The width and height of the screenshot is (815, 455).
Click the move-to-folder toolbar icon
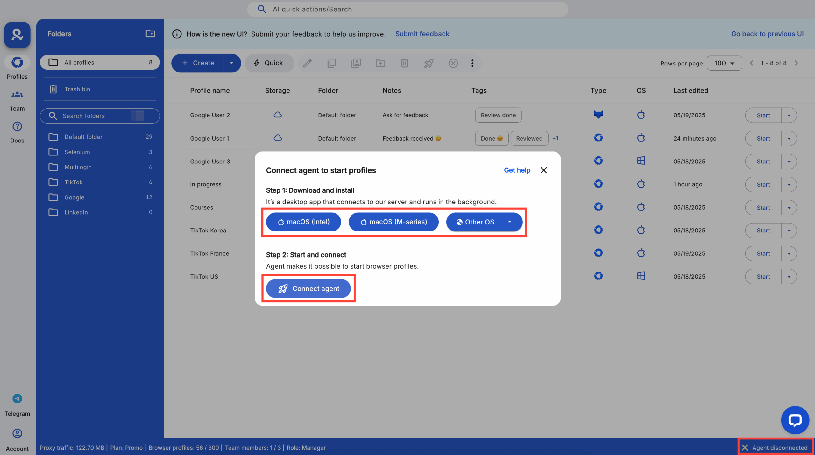[x=380, y=63]
